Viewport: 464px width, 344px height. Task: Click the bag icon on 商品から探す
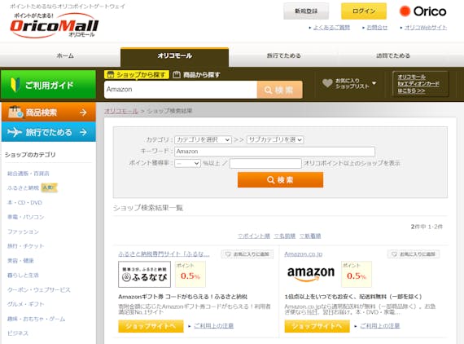177,75
